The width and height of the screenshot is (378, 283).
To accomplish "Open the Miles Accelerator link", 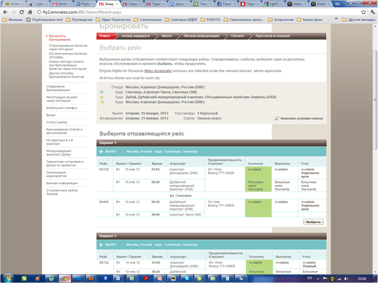I will [158, 71].
